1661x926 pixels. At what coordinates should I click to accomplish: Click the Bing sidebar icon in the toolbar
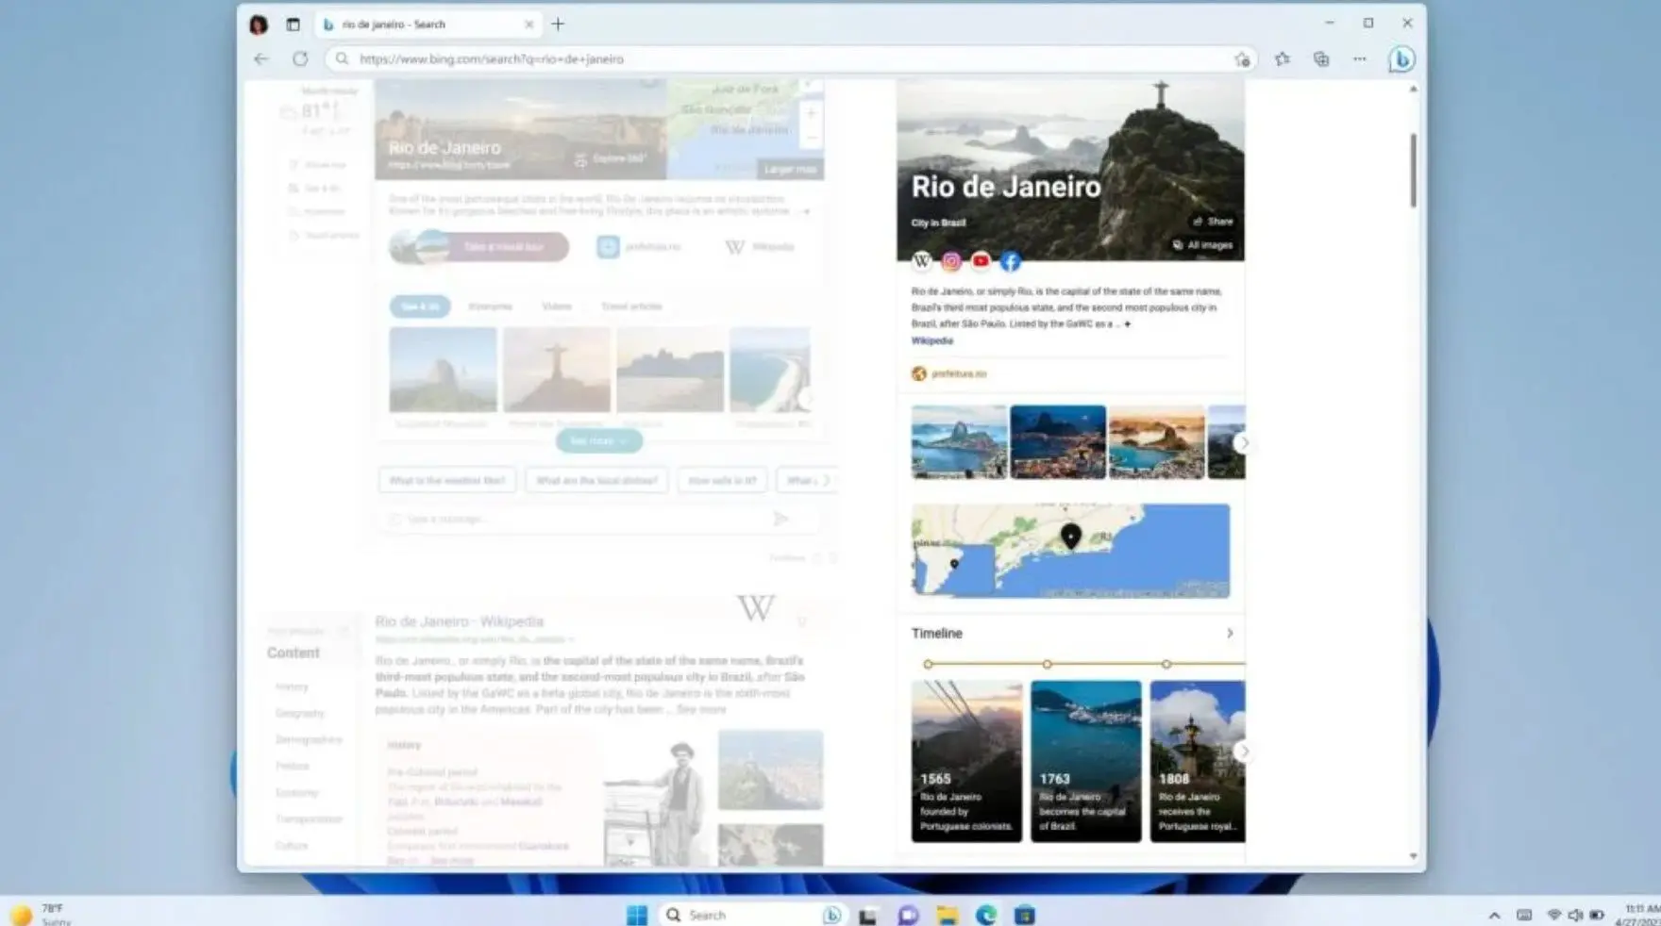pyautogui.click(x=1401, y=58)
